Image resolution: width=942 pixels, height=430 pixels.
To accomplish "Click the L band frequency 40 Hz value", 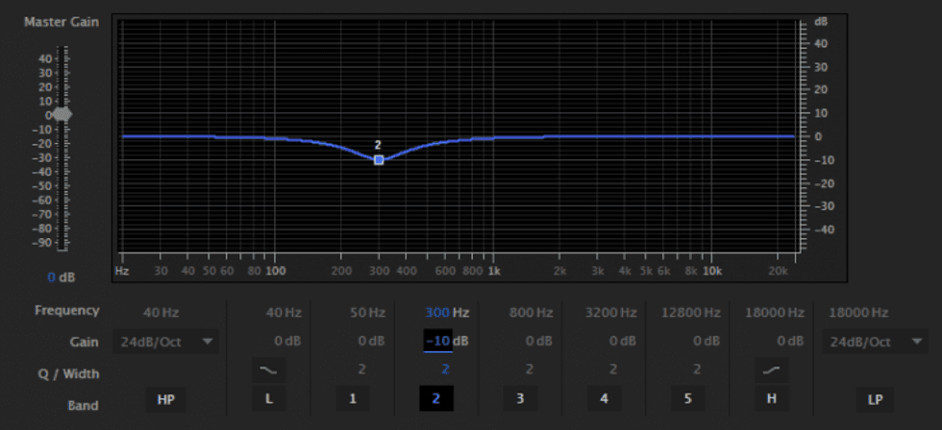I will [x=284, y=313].
